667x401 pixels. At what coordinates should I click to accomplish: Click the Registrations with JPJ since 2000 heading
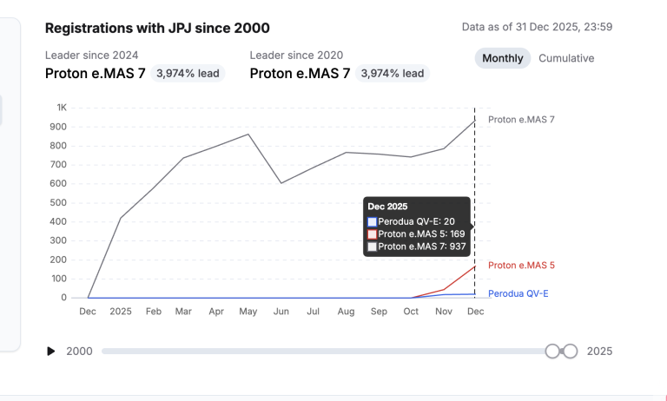point(157,29)
